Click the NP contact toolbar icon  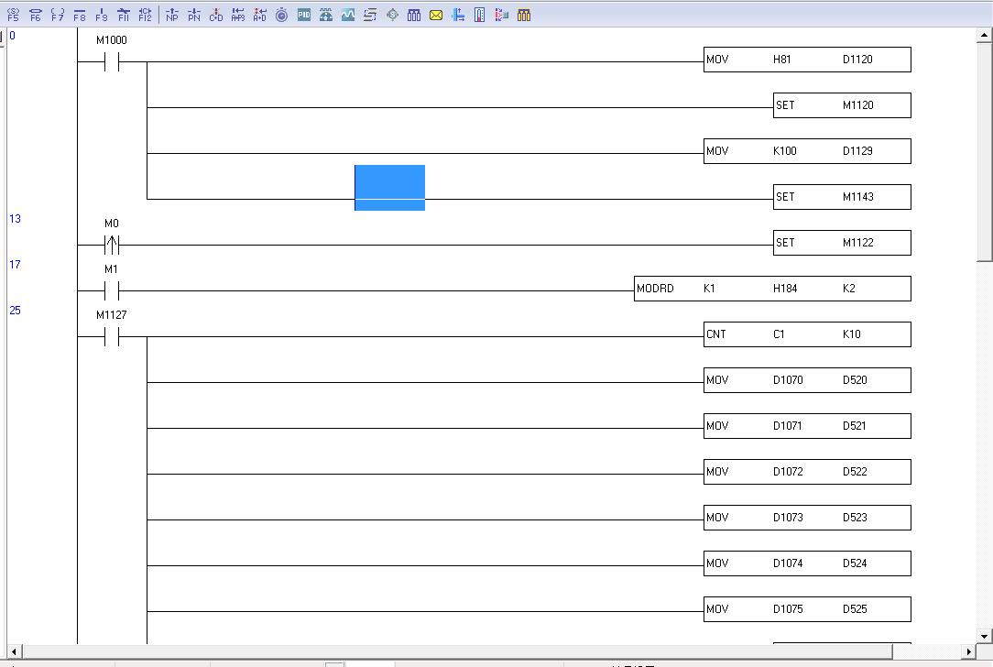coord(171,15)
